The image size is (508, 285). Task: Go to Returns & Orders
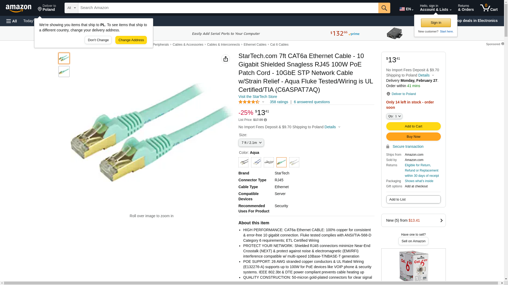[x=466, y=8]
